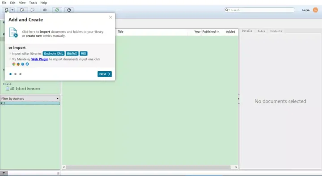Screen dimensions: 322x176
Task: Select the third page dot in tour
Action: [x=20, y=74]
